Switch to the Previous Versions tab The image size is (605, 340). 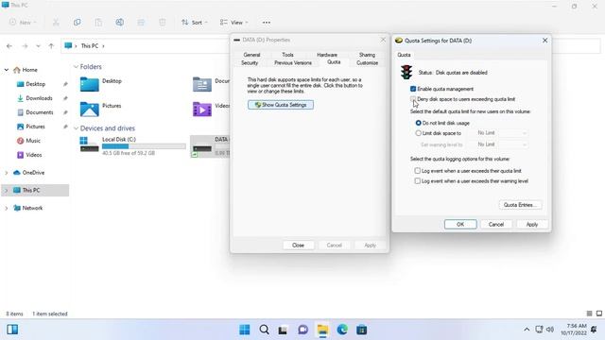tap(293, 63)
